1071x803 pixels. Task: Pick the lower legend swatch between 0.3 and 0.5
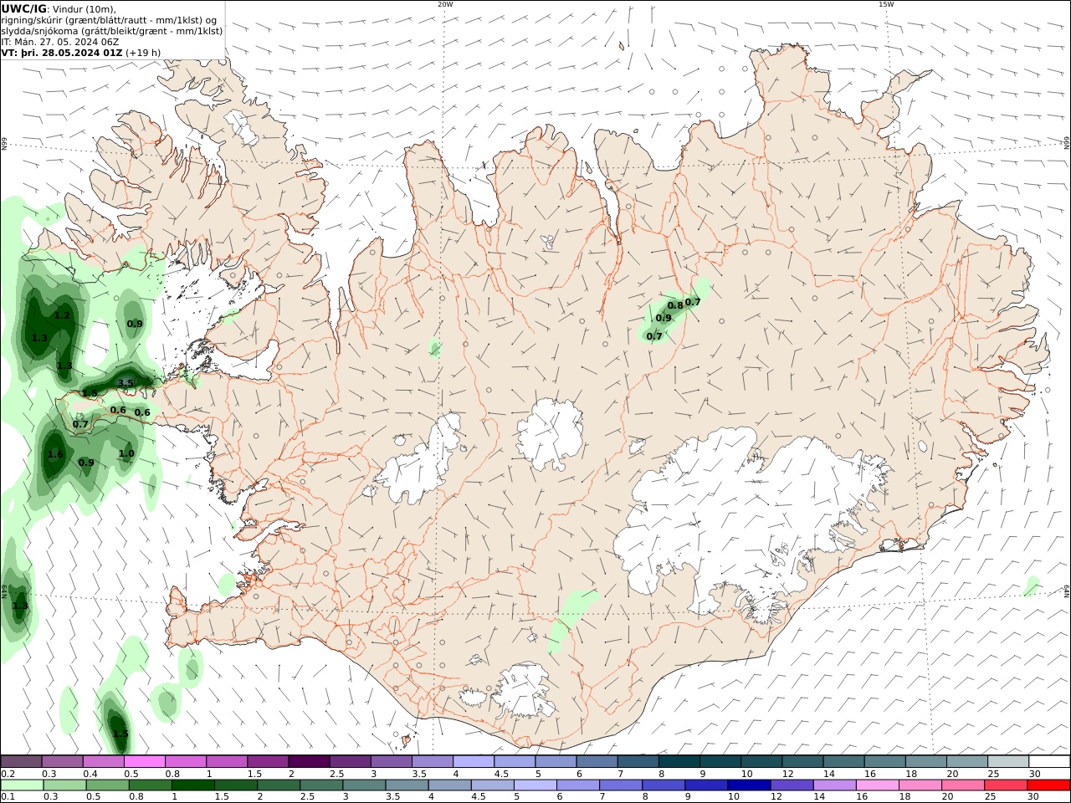pyautogui.click(x=64, y=785)
